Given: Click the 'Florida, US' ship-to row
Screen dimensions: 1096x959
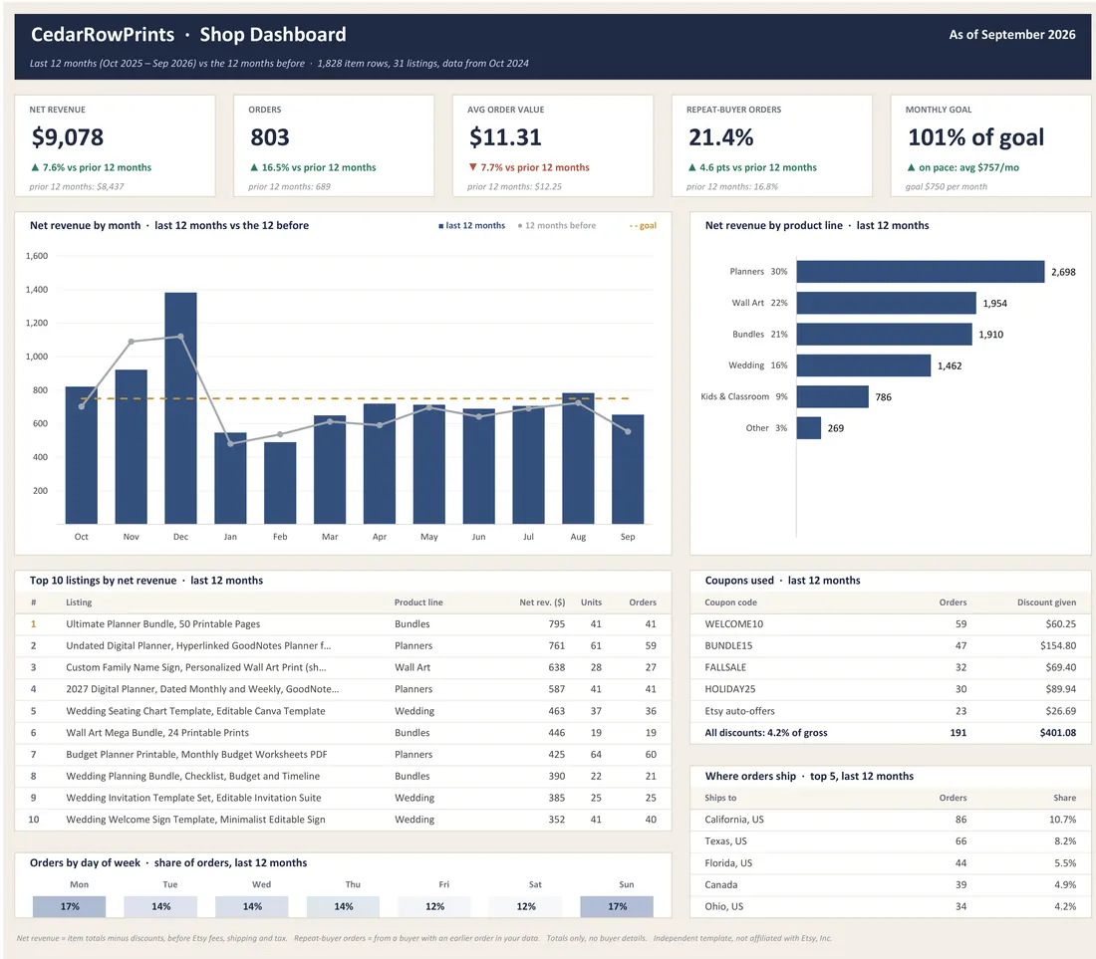Looking at the screenshot, I should (x=890, y=862).
